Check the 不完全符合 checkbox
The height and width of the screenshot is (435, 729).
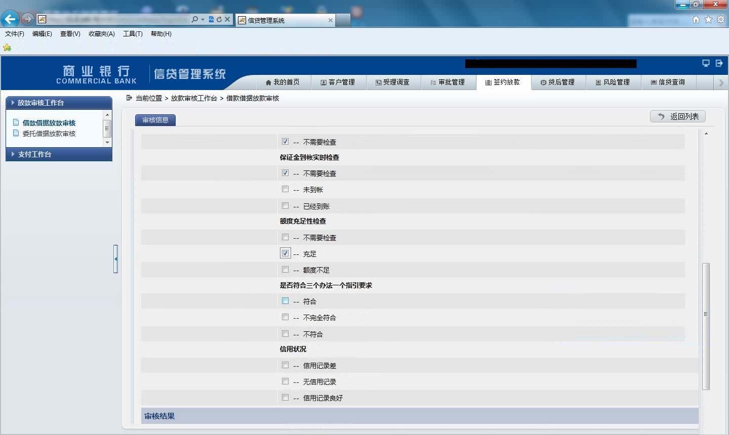(x=285, y=317)
